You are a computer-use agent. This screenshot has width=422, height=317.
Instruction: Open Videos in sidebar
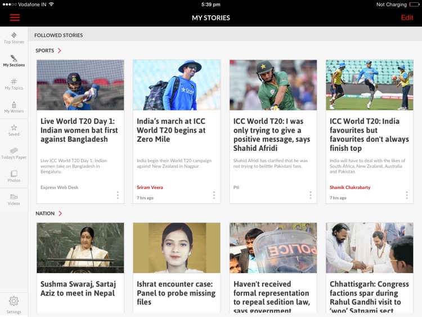point(14,199)
